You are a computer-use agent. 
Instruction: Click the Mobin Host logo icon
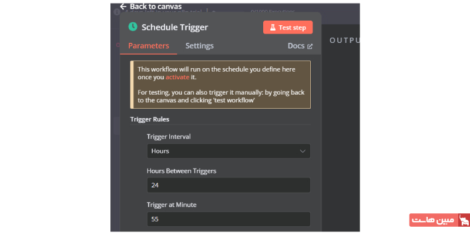click(x=464, y=220)
